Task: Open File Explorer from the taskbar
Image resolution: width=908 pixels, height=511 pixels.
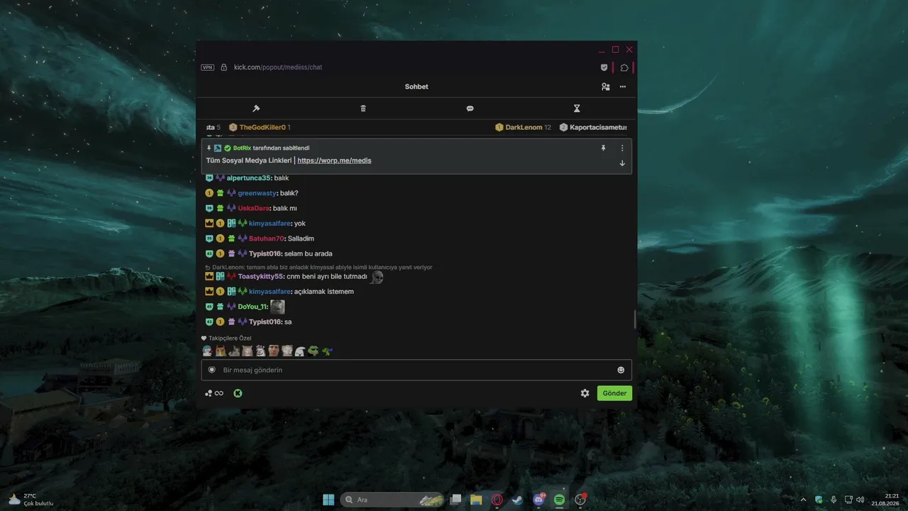Action: pos(476,500)
